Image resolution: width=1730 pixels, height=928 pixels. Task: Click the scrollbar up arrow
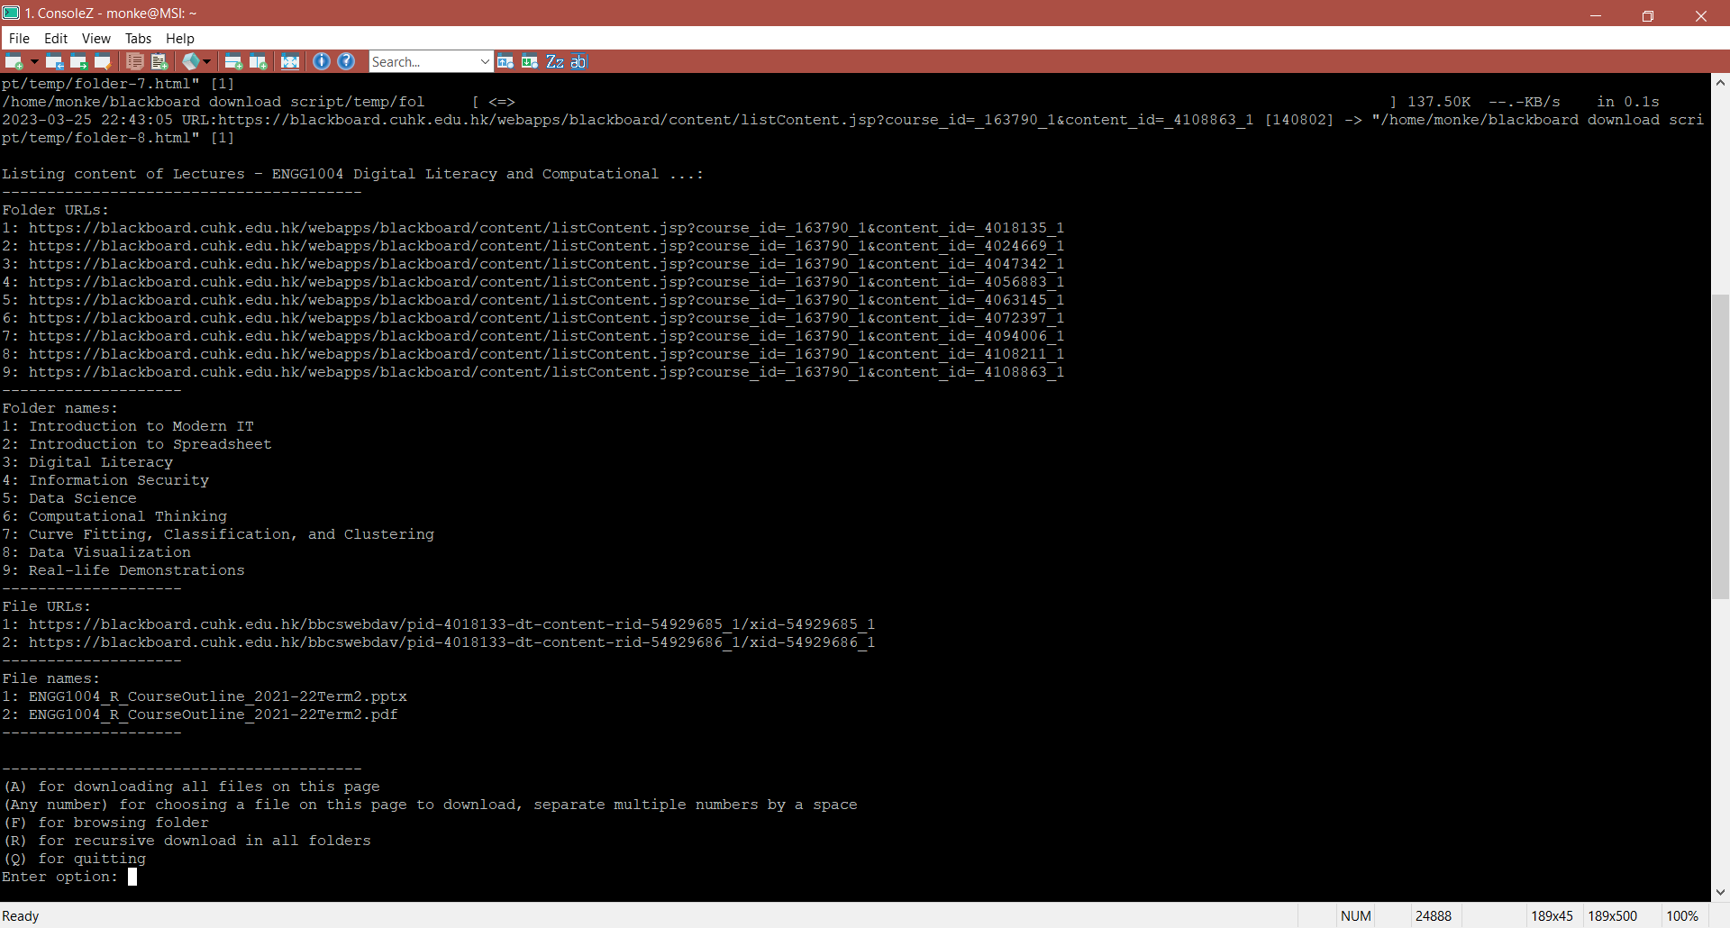pyautogui.click(x=1720, y=82)
